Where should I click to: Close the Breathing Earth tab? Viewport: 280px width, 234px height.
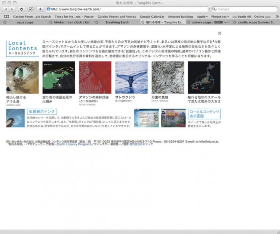[x=97, y=22]
